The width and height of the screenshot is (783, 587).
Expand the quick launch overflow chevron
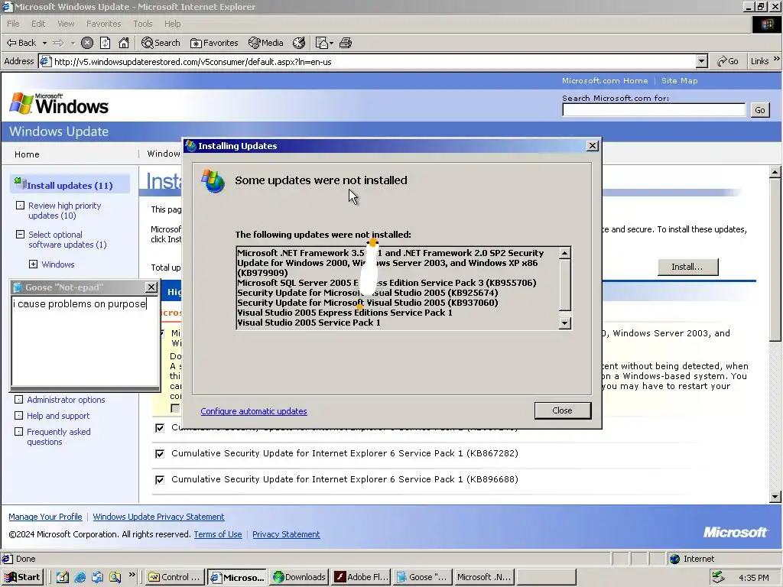tap(132, 575)
